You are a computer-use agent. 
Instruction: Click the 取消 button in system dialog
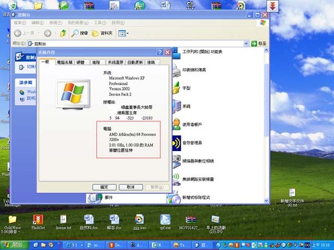[131, 187]
